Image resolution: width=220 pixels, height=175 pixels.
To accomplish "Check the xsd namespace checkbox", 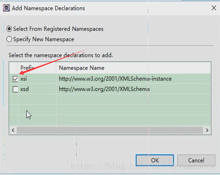I will (15, 89).
